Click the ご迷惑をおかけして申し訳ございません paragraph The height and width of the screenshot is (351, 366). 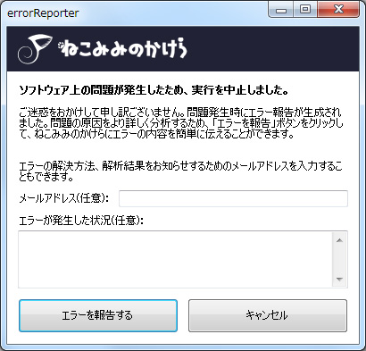click(x=181, y=123)
